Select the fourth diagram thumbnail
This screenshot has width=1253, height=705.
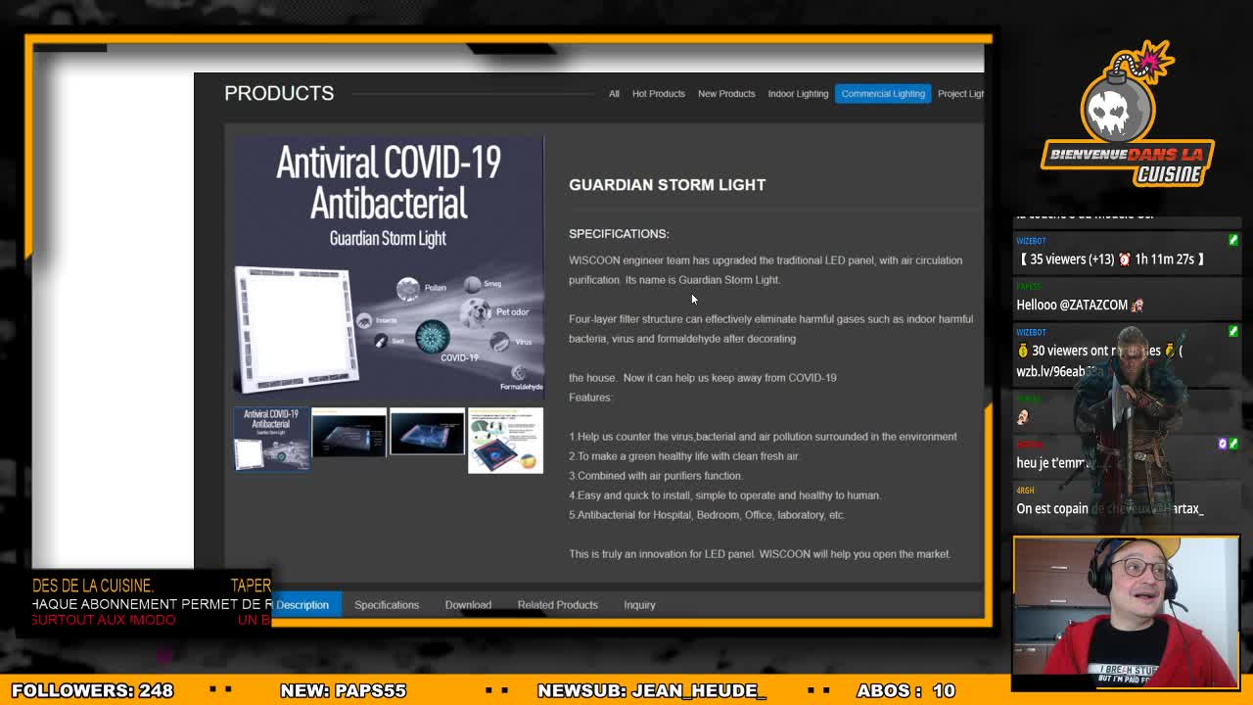click(x=505, y=441)
